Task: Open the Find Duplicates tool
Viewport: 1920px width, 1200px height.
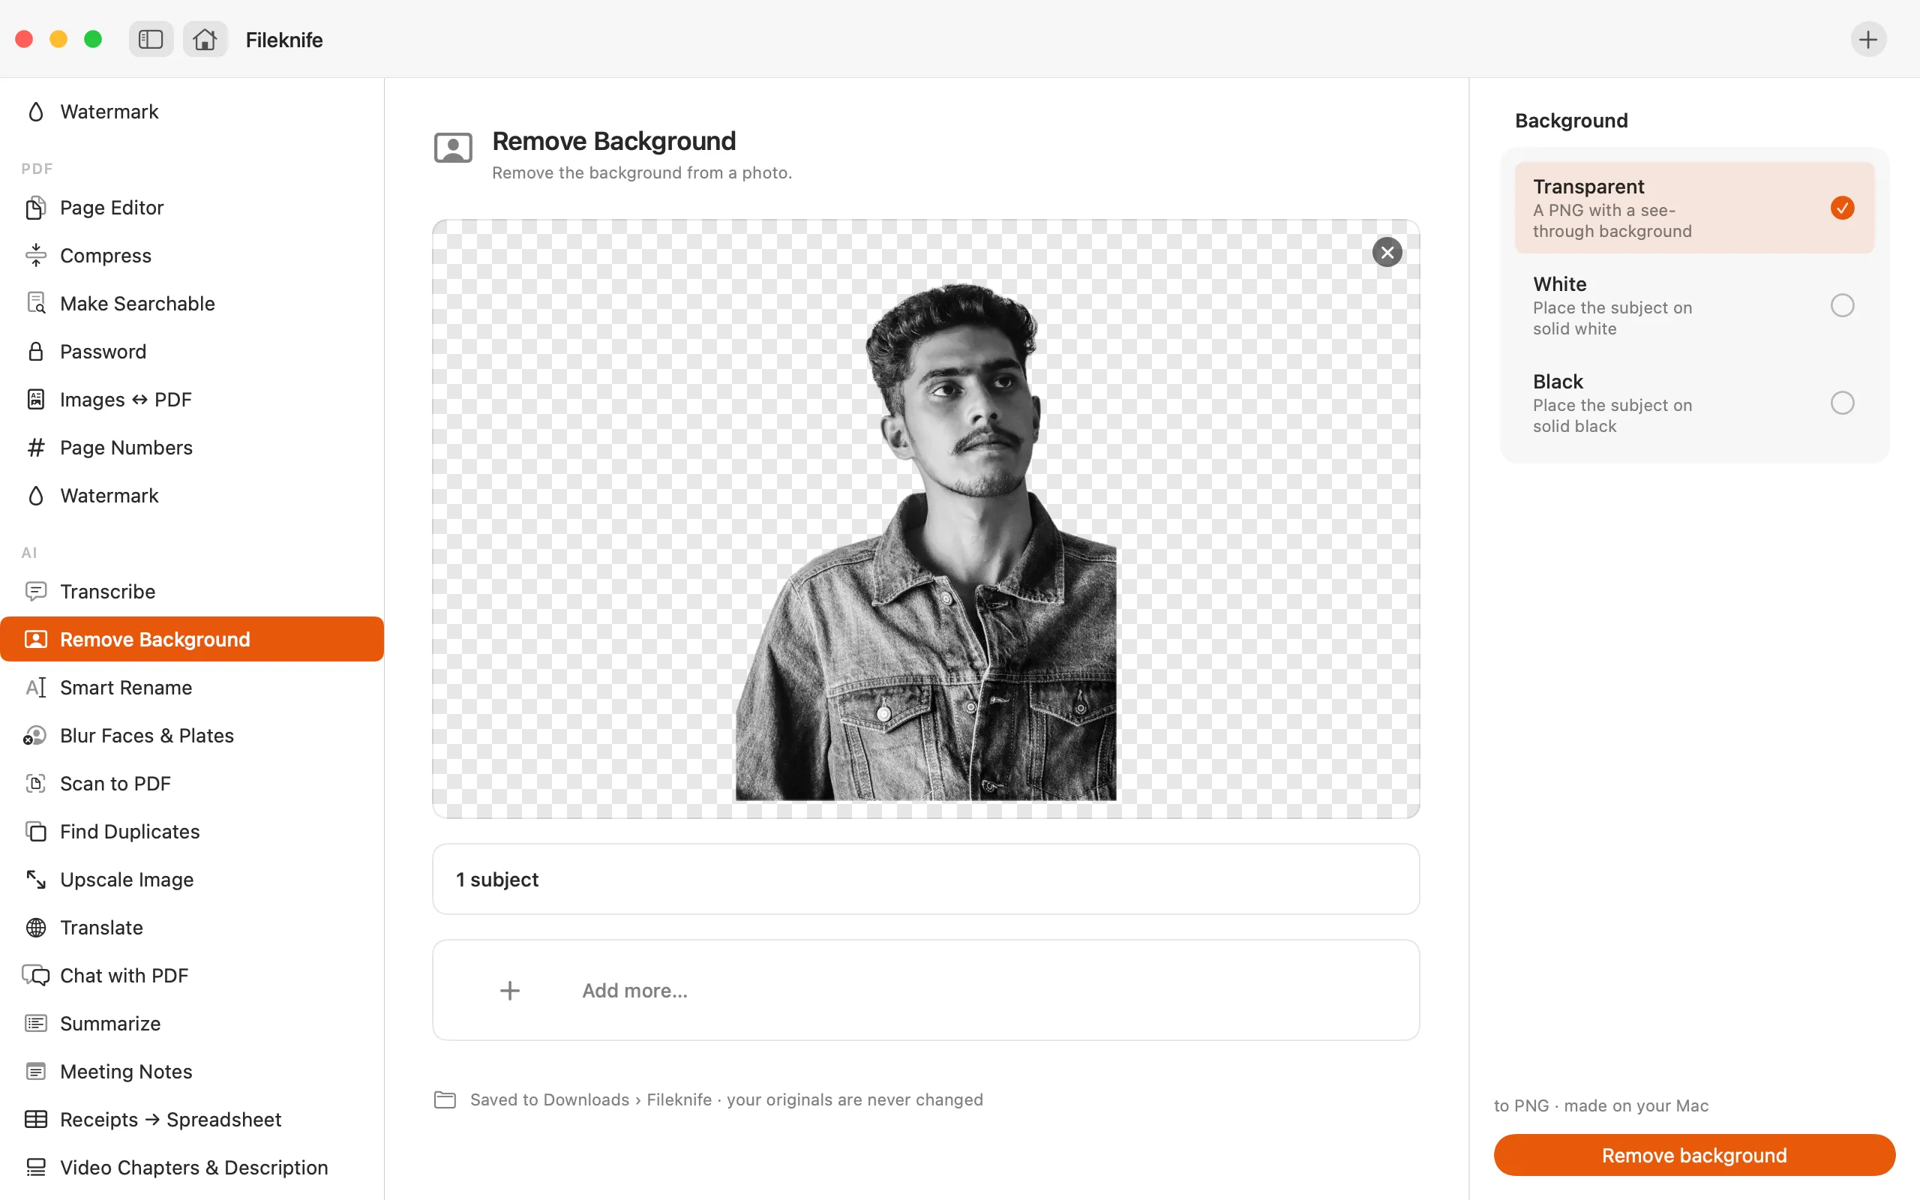Action: pos(192,831)
